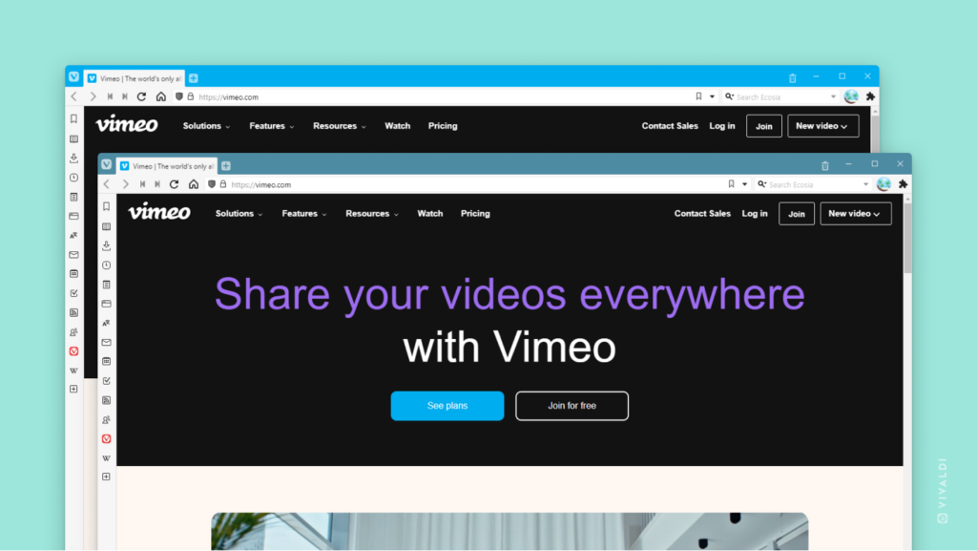The height and width of the screenshot is (551, 977).
Task: Bookmark the page in front window address bar
Action: pyautogui.click(x=732, y=184)
